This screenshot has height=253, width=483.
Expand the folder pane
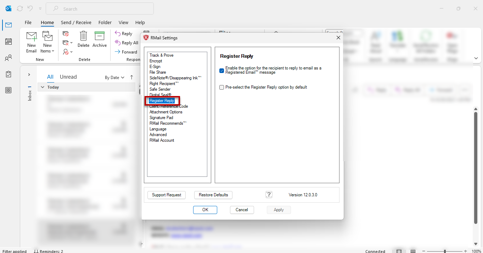(29, 74)
